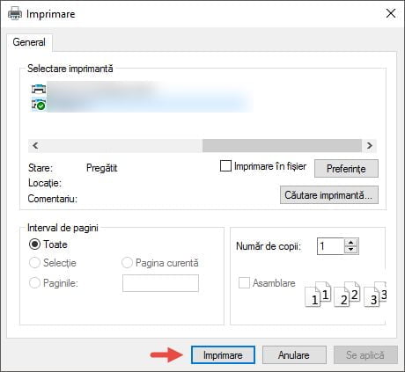Click the collated pages 2-2 illustration
This screenshot has width=405, height=372.
coord(347,295)
